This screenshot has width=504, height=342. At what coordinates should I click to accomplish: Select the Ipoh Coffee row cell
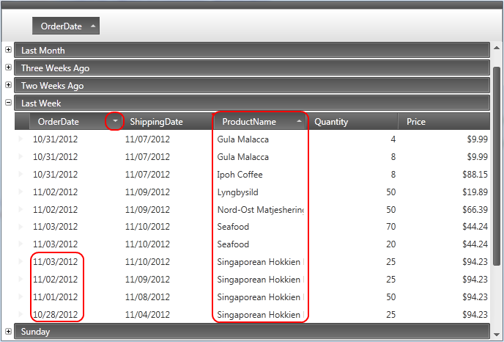[240, 175]
